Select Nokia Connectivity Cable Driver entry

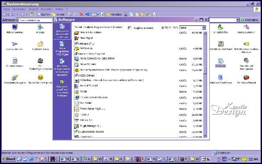click(x=97, y=59)
